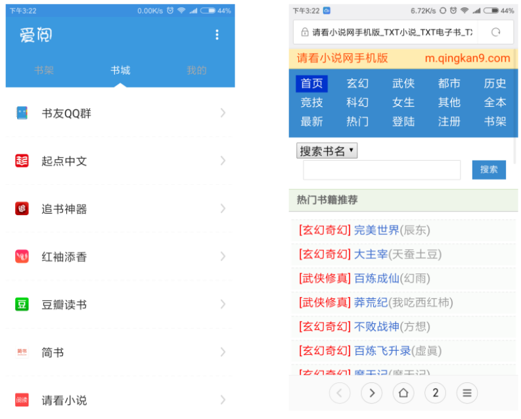Image resolution: width=521 pixels, height=419 pixels.
Task: Select the 科幻 category in navigation
Action: (x=357, y=102)
